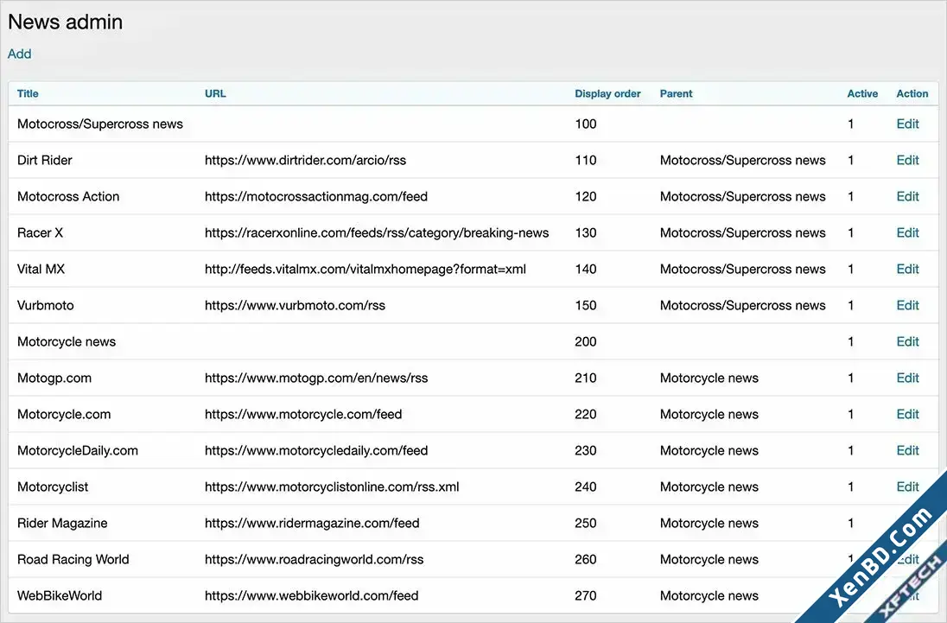Click the dirtrider.com/arcio/rss URL
This screenshot has width=947, height=623.
[x=305, y=160]
